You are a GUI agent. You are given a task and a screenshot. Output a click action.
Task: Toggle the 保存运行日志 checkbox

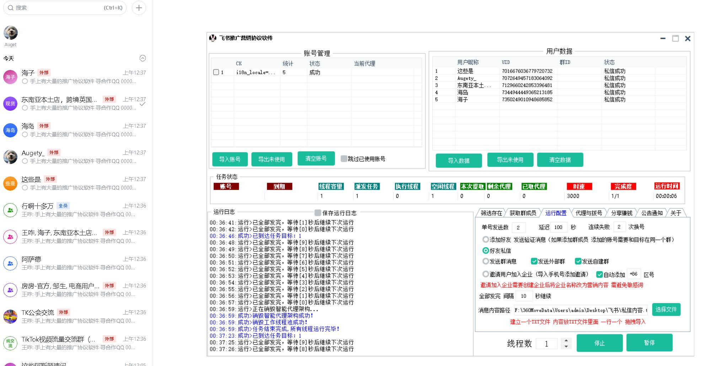(x=318, y=213)
